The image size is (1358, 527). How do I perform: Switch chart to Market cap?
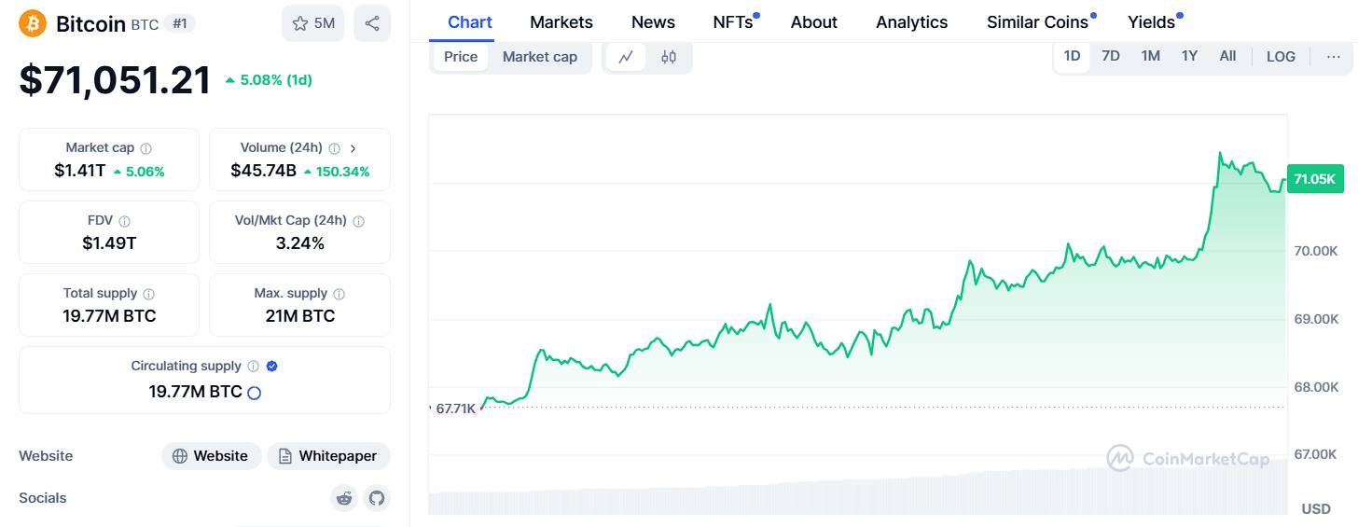click(540, 57)
